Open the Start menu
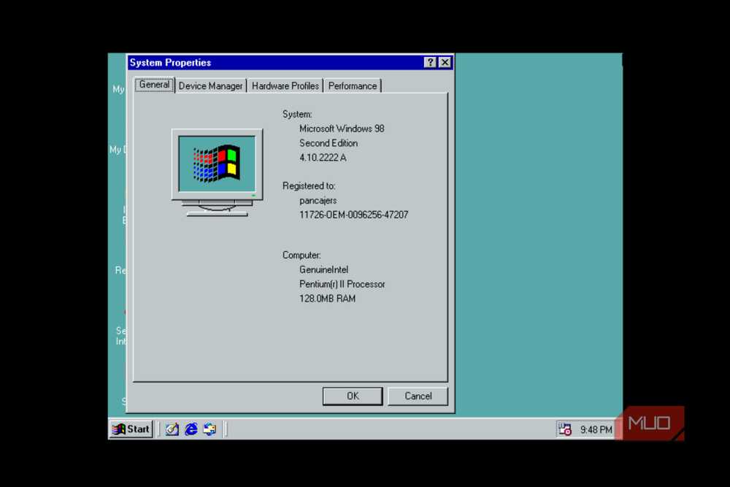The image size is (730, 487). 131,429
